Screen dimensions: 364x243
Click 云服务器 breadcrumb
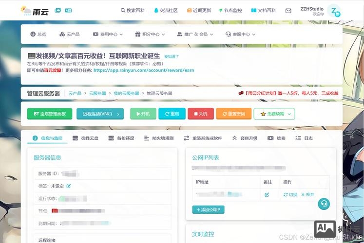click(x=97, y=93)
